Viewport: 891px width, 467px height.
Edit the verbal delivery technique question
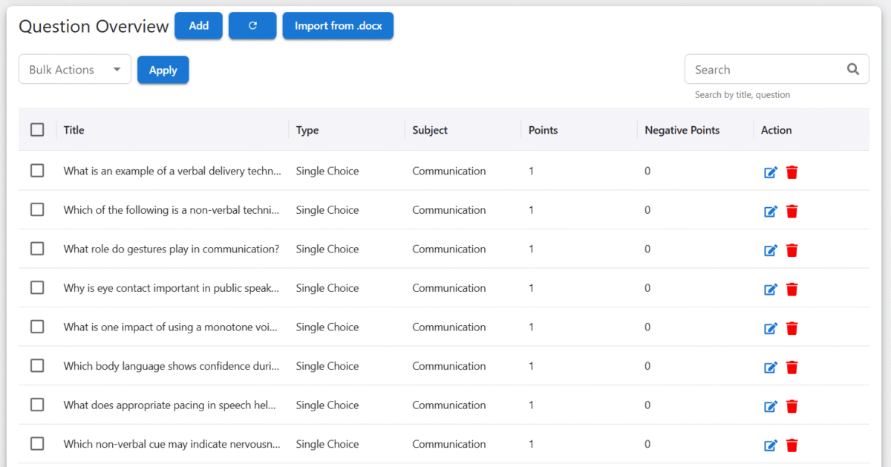click(x=771, y=172)
